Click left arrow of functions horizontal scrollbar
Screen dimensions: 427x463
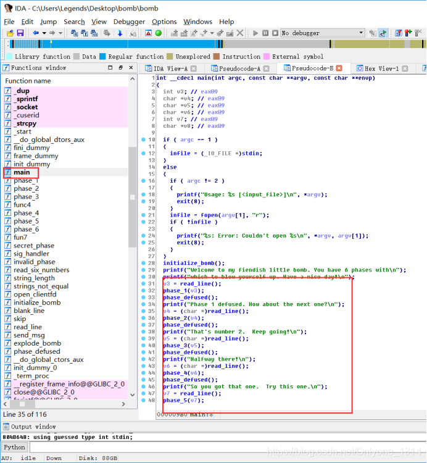pyautogui.click(x=6, y=404)
